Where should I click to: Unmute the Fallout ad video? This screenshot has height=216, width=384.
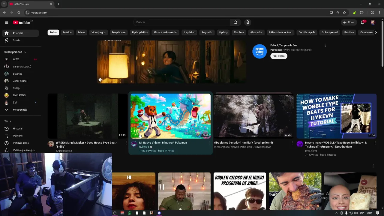100,80
